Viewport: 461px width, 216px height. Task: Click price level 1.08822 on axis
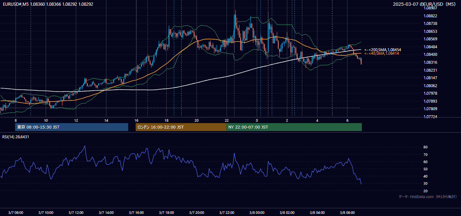(431, 16)
